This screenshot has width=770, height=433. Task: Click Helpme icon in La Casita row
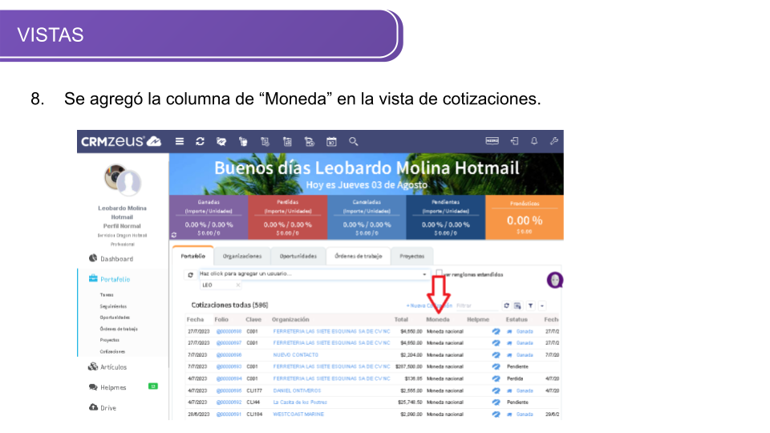pyautogui.click(x=496, y=402)
